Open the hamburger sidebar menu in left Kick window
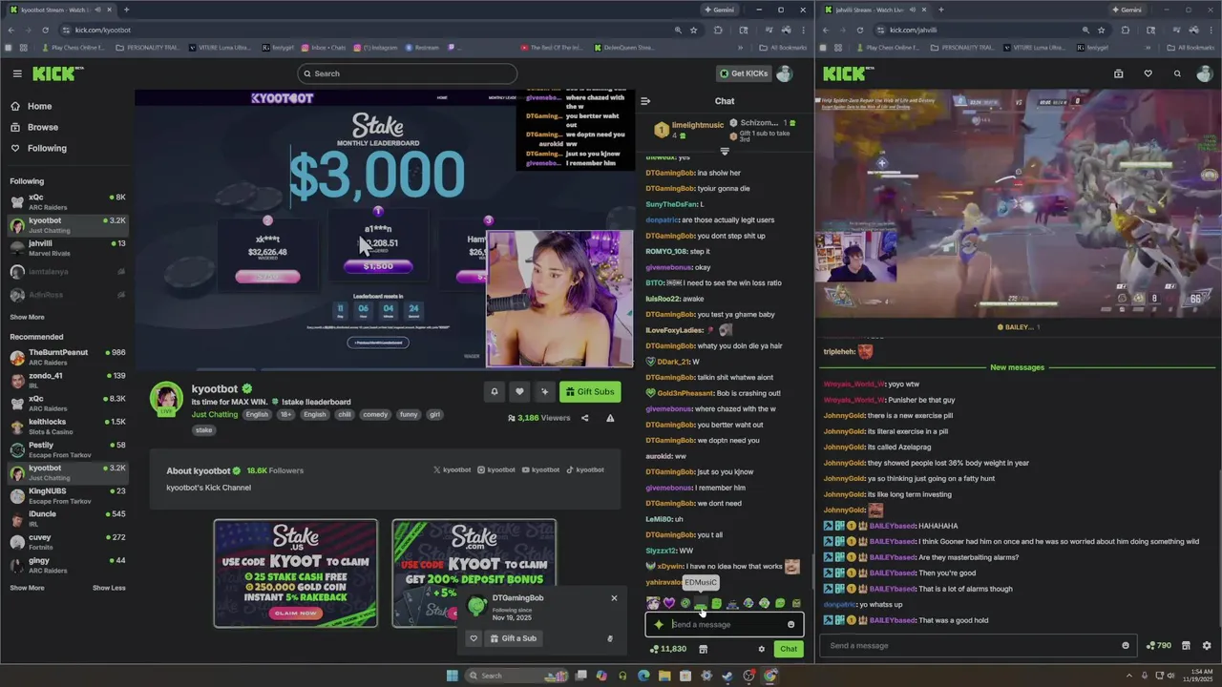This screenshot has width=1222, height=687. (x=17, y=73)
